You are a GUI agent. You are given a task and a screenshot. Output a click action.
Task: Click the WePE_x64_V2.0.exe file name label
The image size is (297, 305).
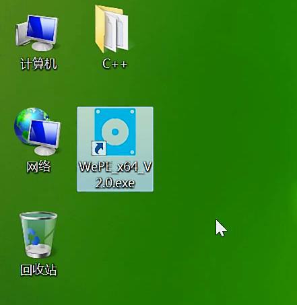[x=115, y=175]
